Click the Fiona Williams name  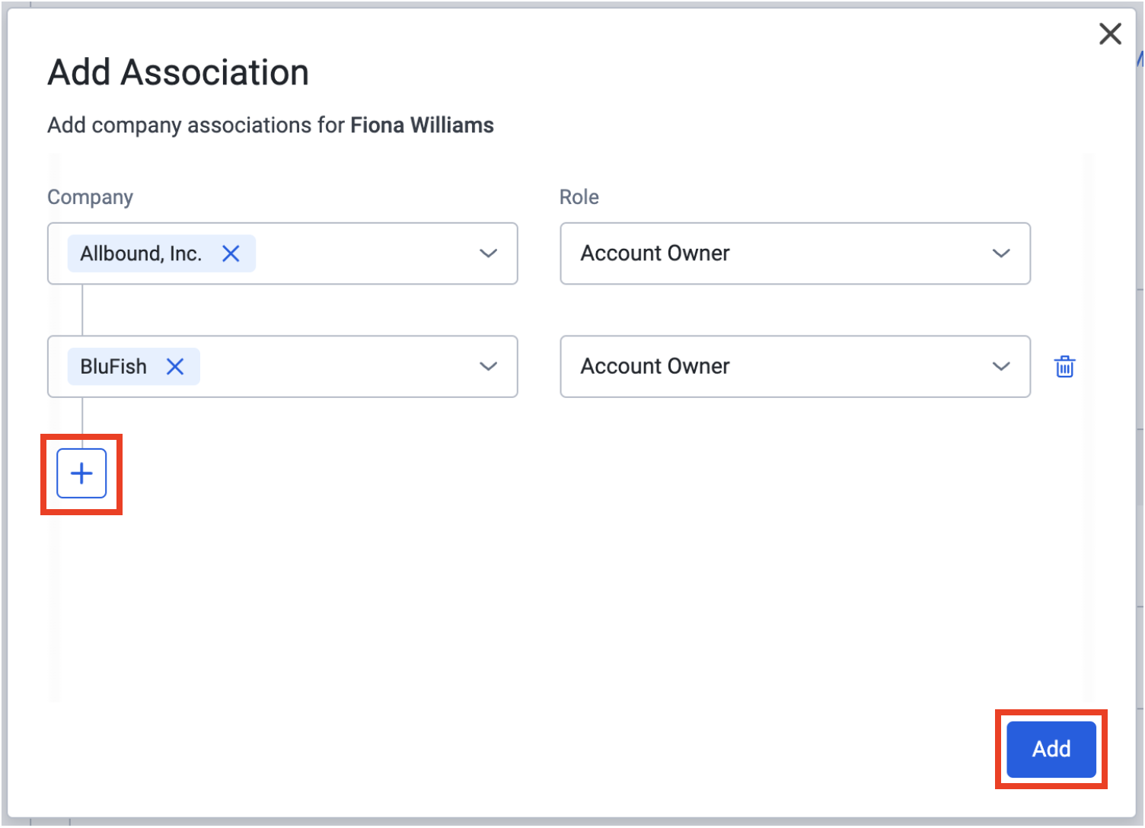pyautogui.click(x=422, y=125)
